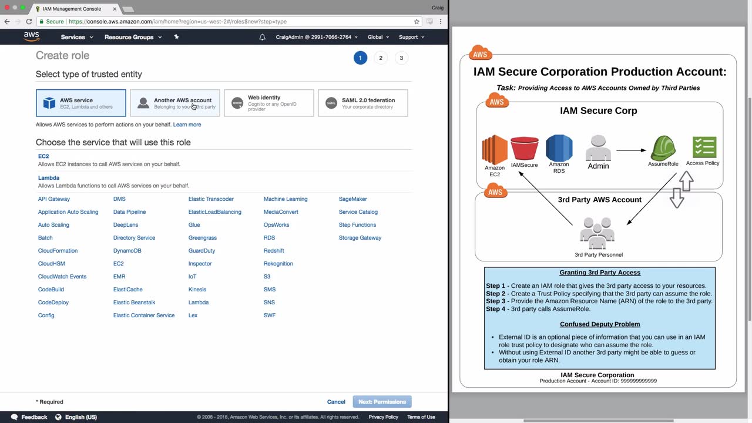Click the Rekognition service link
This screenshot has width=752, height=423.
point(278,264)
